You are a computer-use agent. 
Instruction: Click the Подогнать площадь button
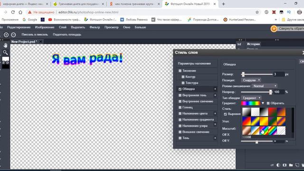pos(67,35)
